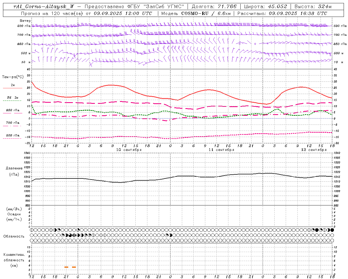Click the Осадки panel label

point(14,214)
